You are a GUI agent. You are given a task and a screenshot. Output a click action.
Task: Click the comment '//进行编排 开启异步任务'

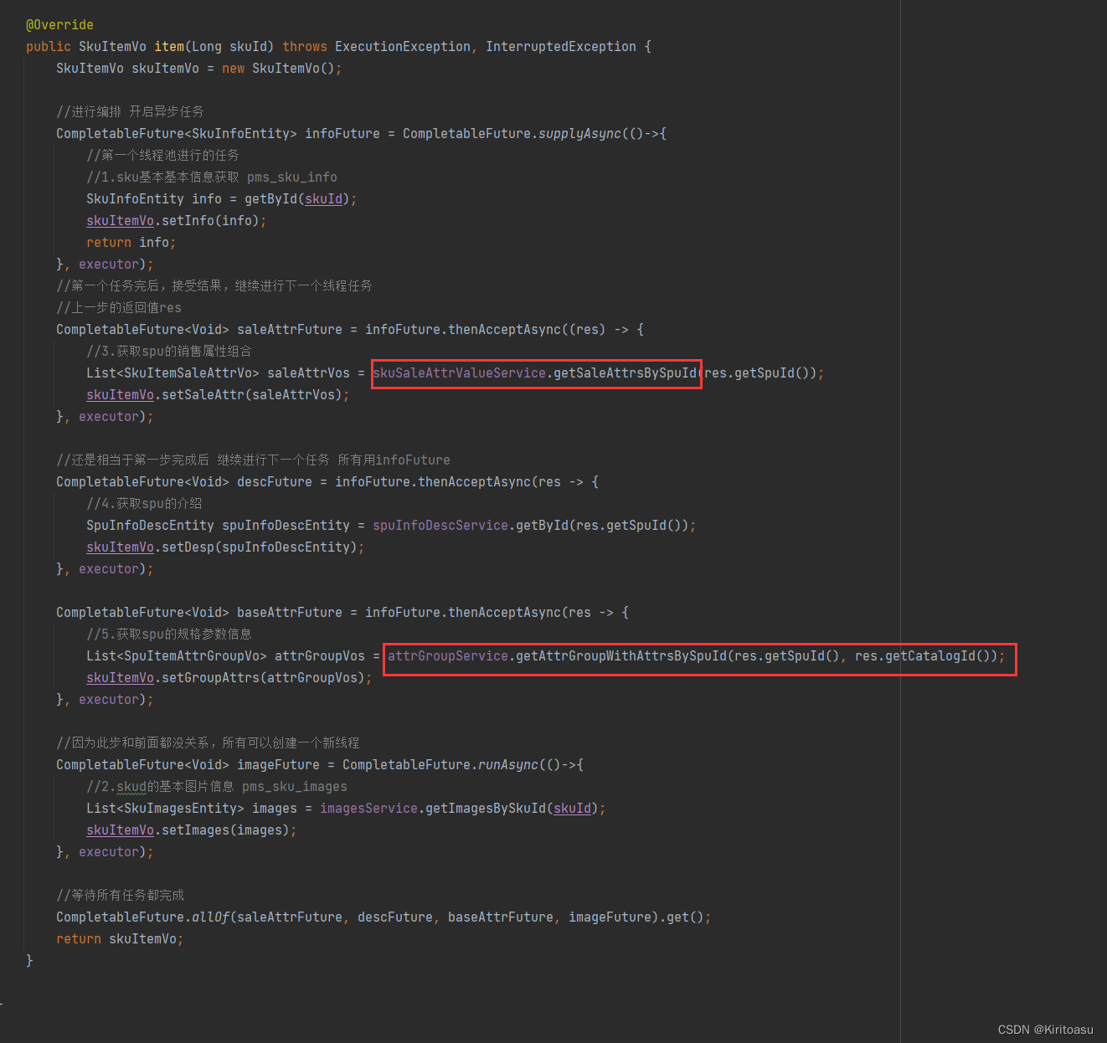(130, 112)
